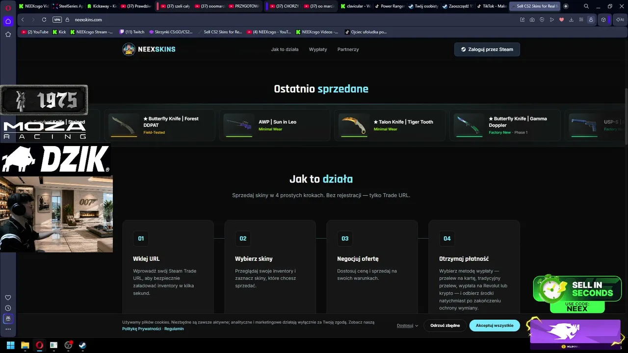Open the Jak to działa nav link
The height and width of the screenshot is (353, 628).
(x=285, y=50)
